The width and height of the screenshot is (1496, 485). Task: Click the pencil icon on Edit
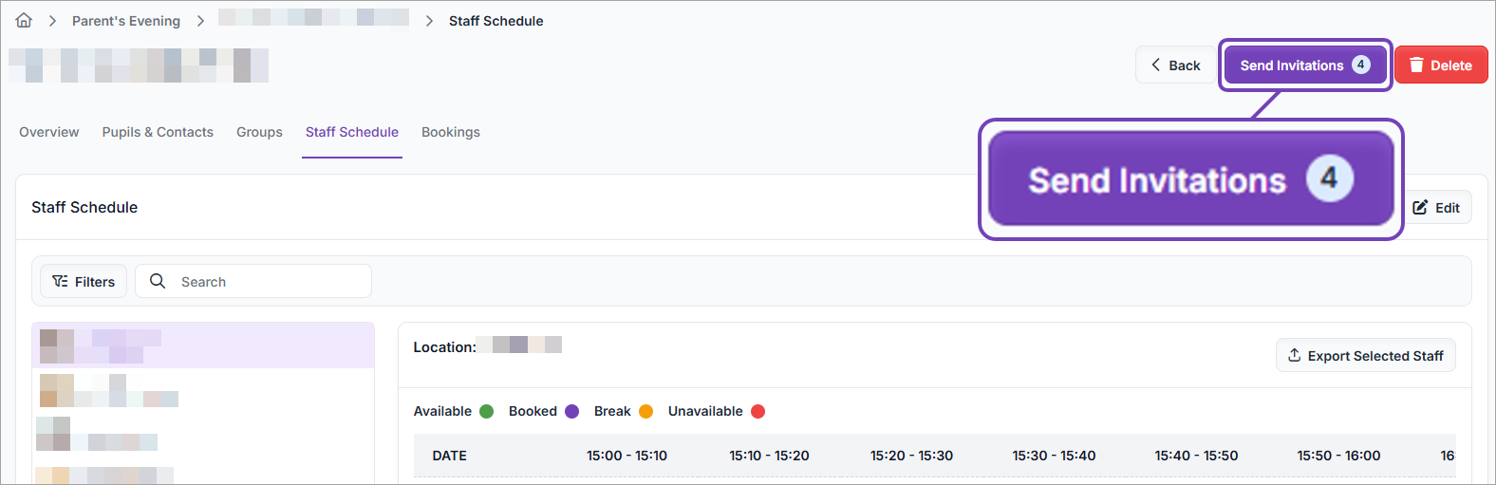(1420, 207)
